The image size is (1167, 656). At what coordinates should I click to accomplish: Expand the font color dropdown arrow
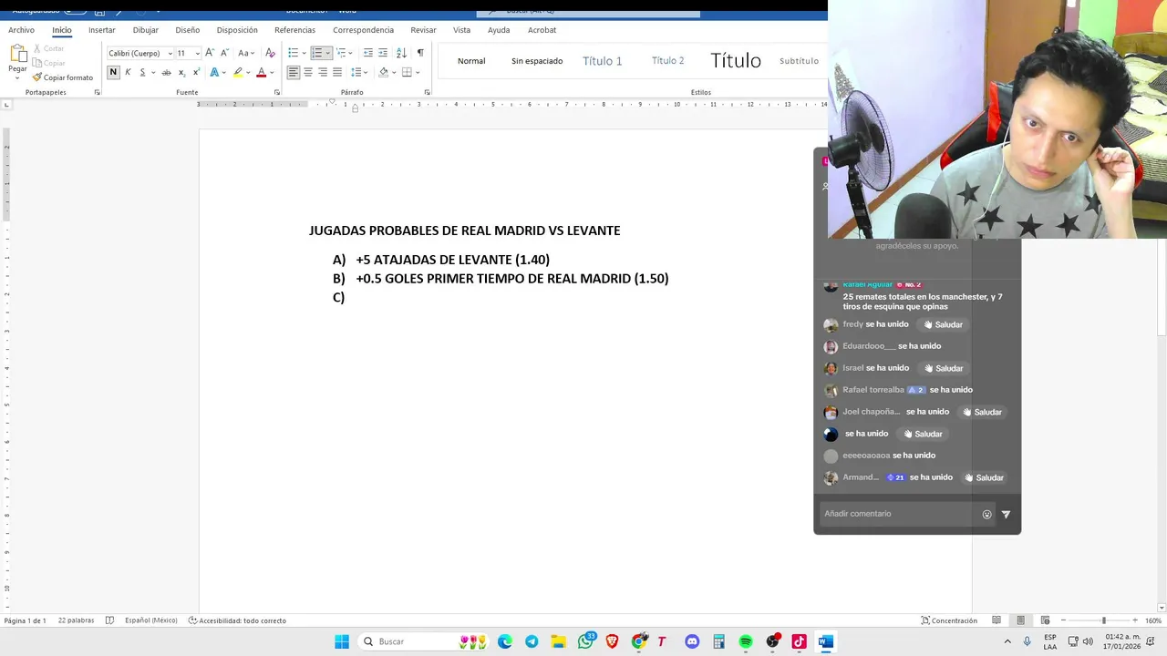272,72
